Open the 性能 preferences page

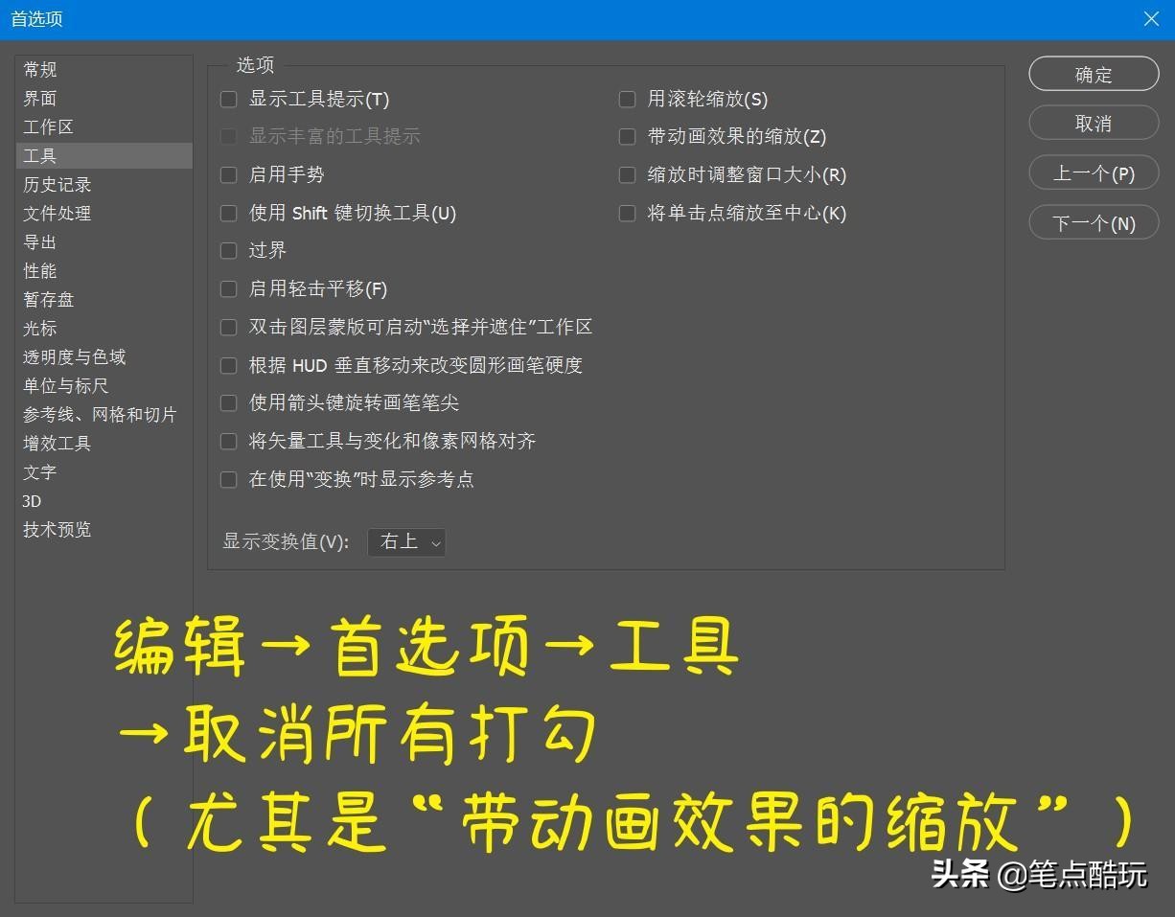40,270
